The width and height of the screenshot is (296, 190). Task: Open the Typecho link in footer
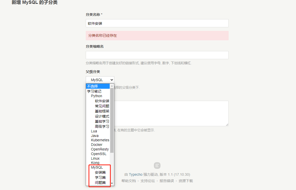pos(135,174)
